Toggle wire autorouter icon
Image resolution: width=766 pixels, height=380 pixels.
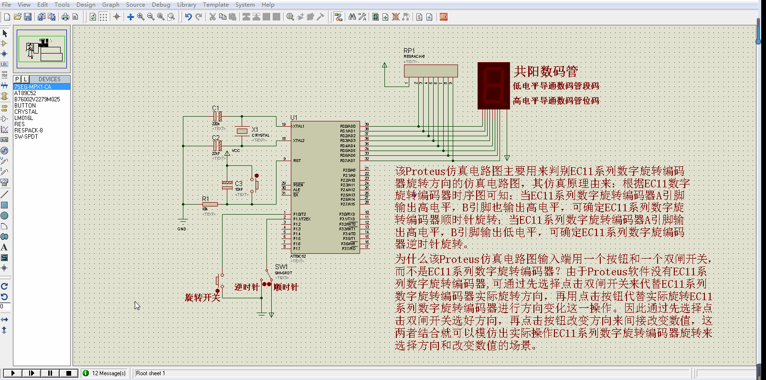[338, 17]
